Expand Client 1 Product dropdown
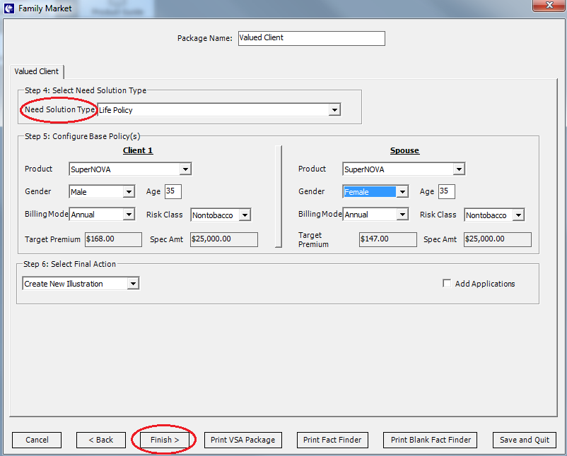The width and height of the screenshot is (567, 456). [x=130, y=169]
